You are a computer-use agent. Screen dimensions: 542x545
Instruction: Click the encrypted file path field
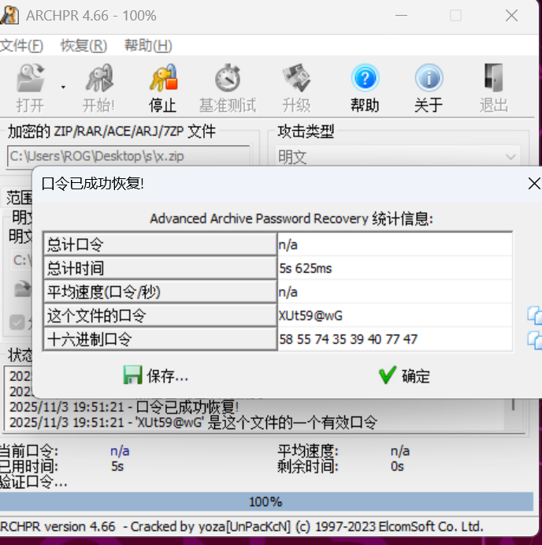tap(128, 156)
